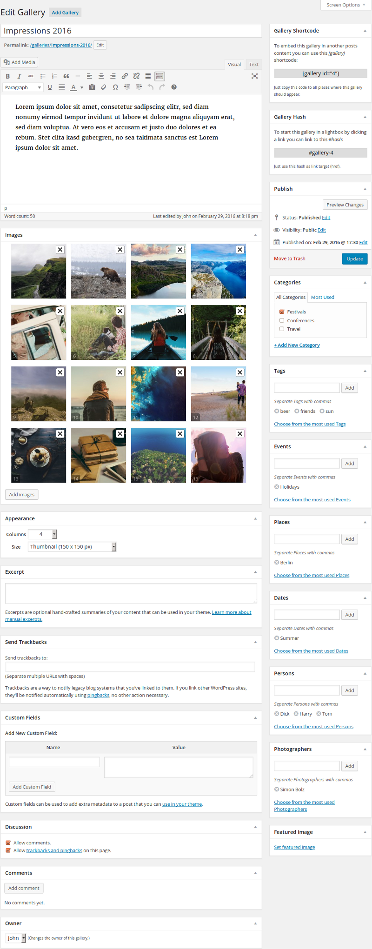The image size is (372, 949).
Task: Underline the selected text
Action: click(x=50, y=87)
